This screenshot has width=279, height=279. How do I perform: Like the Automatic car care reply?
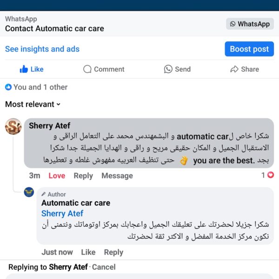(x=88, y=252)
